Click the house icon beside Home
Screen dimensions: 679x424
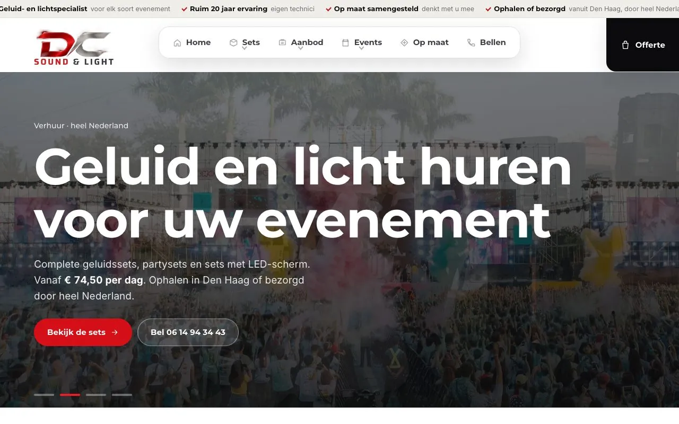click(x=177, y=43)
